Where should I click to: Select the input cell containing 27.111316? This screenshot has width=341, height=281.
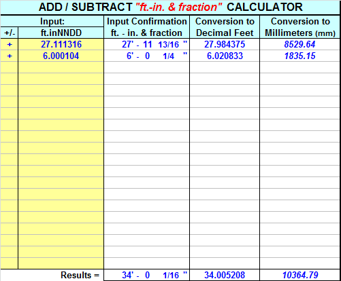(61, 44)
